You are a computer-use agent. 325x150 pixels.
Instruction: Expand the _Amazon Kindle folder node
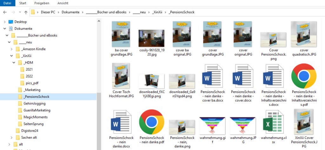[12, 49]
